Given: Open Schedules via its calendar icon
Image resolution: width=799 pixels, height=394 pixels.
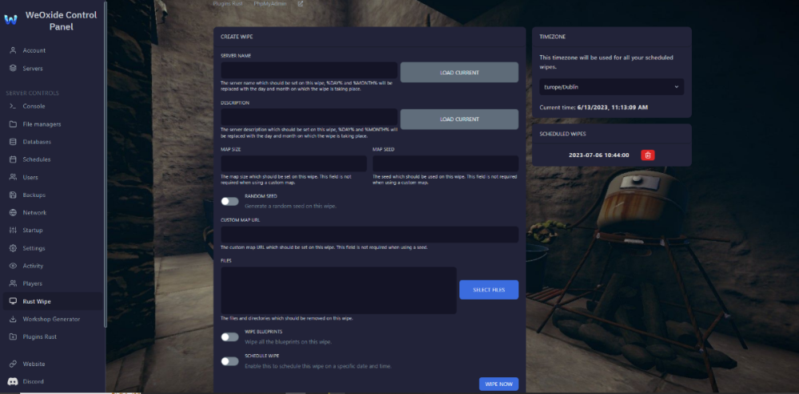Looking at the screenshot, I should click(x=13, y=160).
